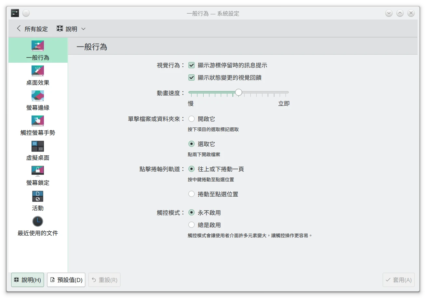The height and width of the screenshot is (298, 426).
Task: Open 最近使用的文件 clock icon
Action: [x=38, y=221]
